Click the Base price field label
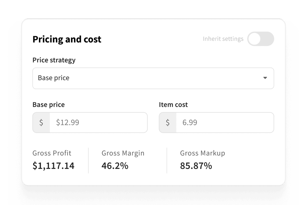307x205 pixels. tap(48, 105)
